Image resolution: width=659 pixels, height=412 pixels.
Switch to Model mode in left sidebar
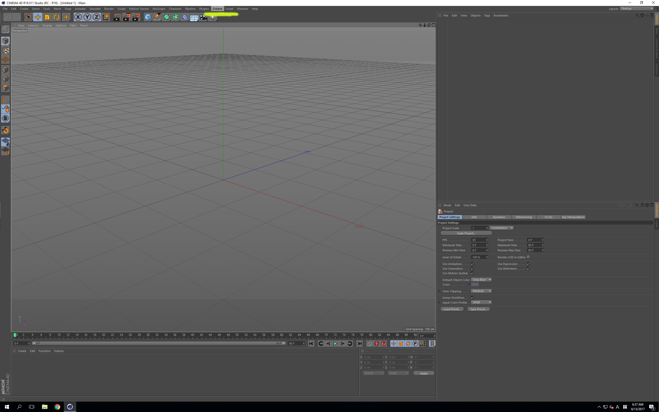coord(5,41)
